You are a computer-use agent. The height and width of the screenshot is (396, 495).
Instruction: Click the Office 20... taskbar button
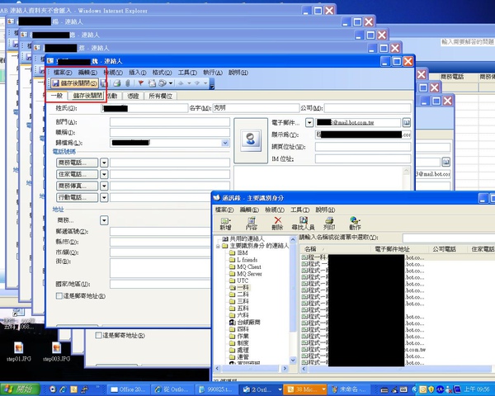point(129,389)
